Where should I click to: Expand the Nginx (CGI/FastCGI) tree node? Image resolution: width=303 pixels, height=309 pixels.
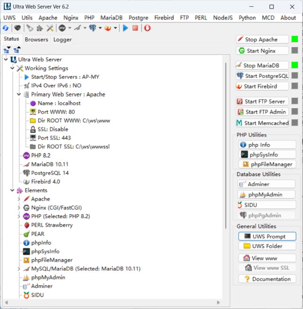[19, 208]
